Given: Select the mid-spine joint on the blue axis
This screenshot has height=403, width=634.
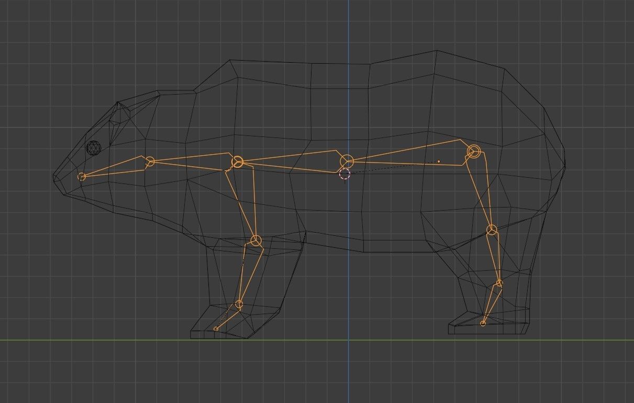Looking at the screenshot, I should [347, 162].
